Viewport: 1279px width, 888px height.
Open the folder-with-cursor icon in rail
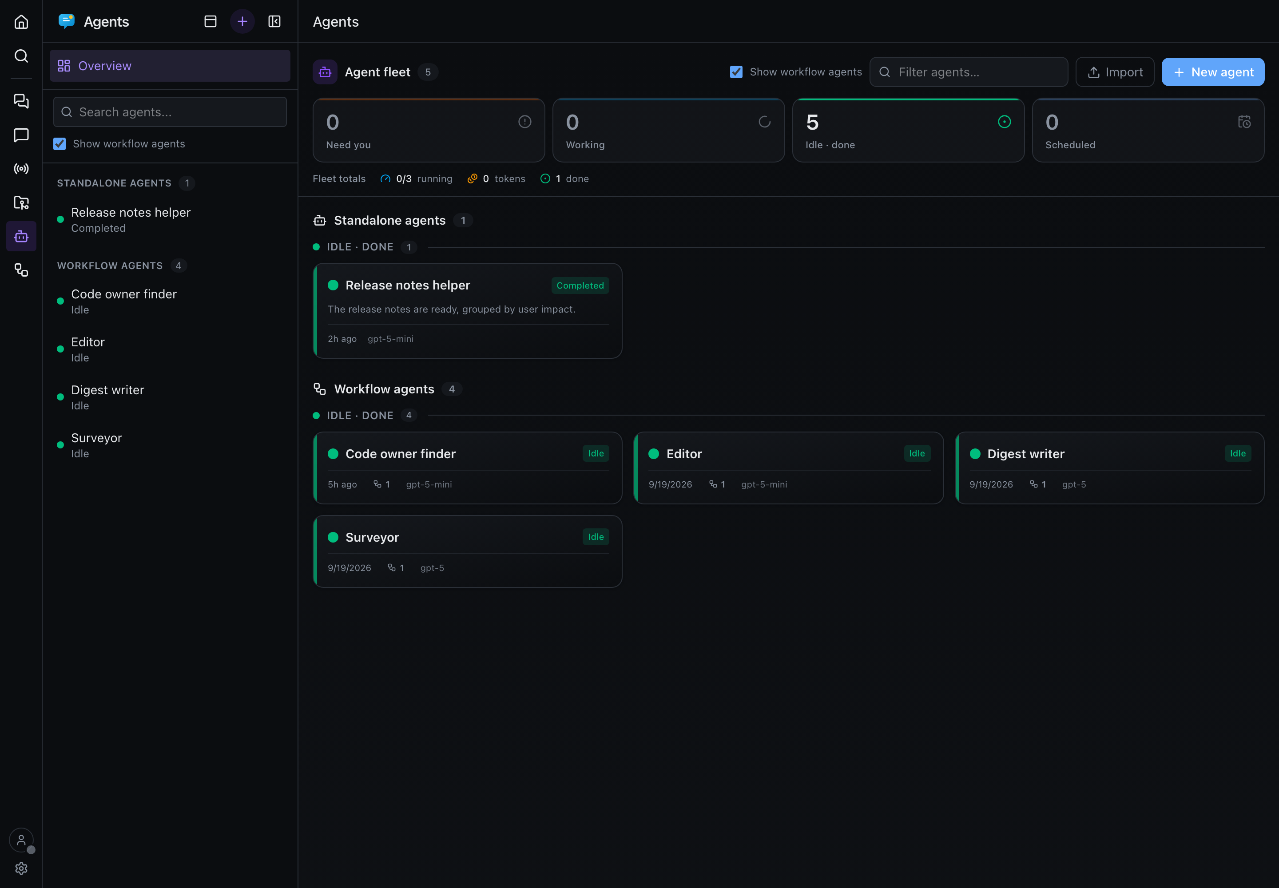[x=21, y=202]
